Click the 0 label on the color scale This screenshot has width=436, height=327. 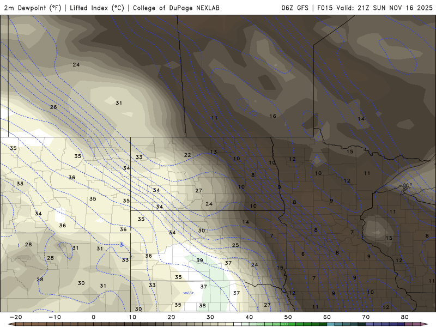coord(93,317)
